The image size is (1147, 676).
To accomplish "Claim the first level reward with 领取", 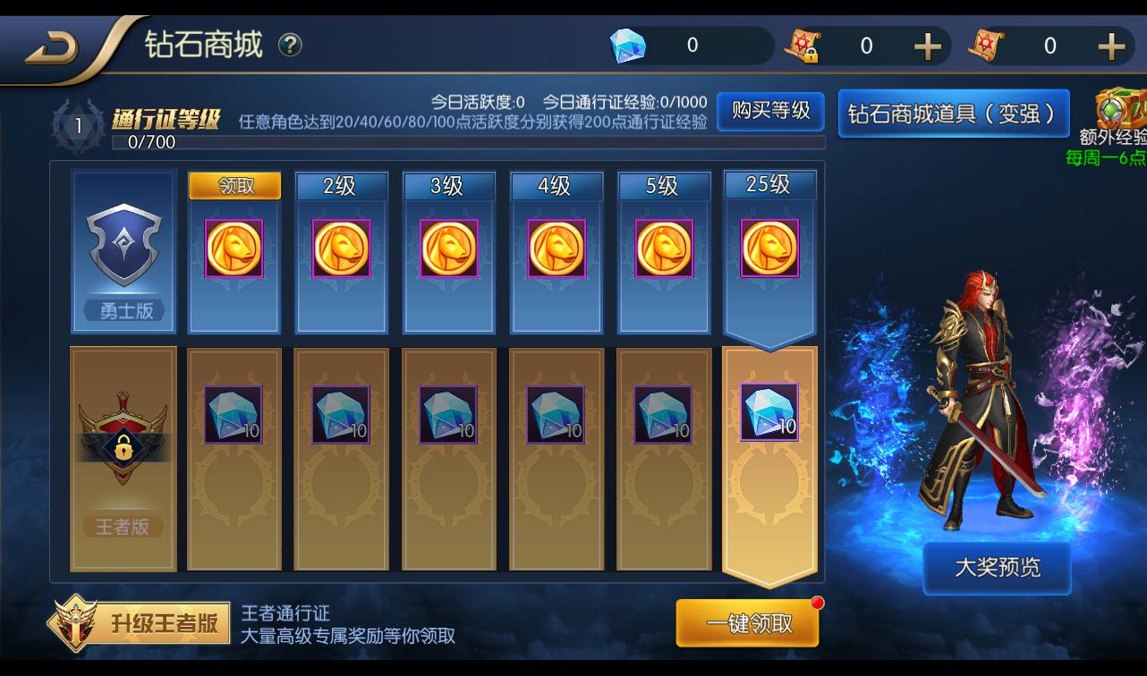I will 234,185.
